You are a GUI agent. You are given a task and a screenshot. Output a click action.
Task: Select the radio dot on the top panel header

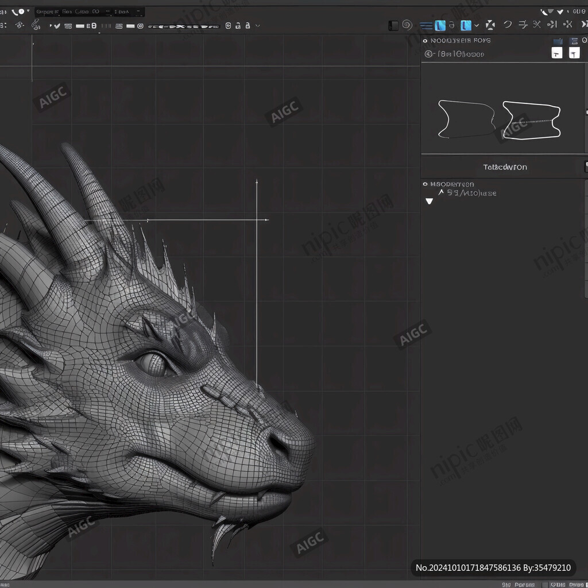425,41
